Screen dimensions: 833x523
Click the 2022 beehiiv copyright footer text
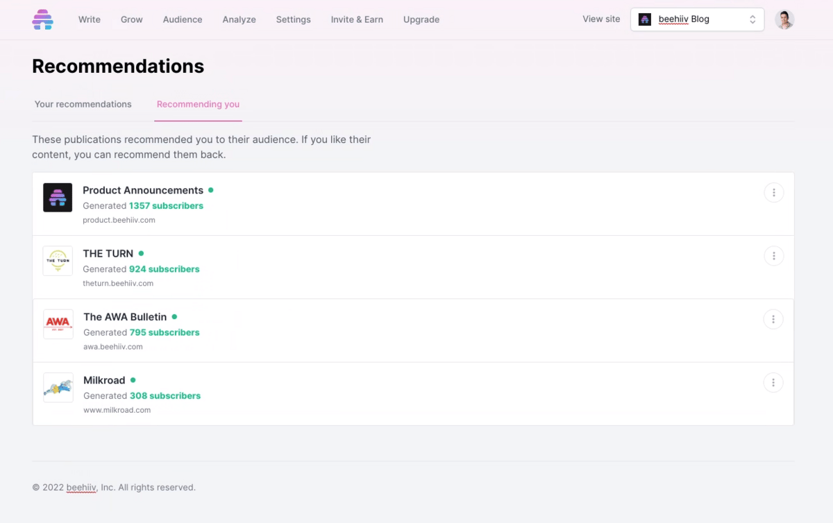click(x=114, y=488)
